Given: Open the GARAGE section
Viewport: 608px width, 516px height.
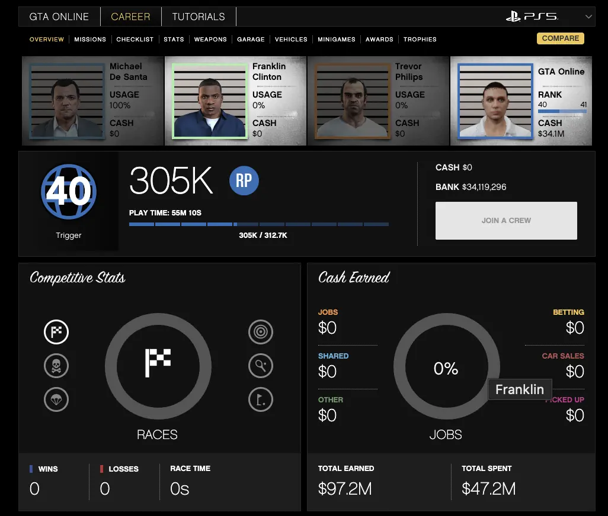Looking at the screenshot, I should 251,40.
